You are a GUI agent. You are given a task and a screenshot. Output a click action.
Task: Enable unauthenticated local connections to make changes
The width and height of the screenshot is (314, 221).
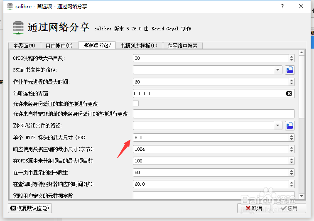click(136, 103)
